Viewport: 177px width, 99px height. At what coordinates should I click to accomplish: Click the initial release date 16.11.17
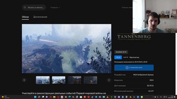(151, 91)
